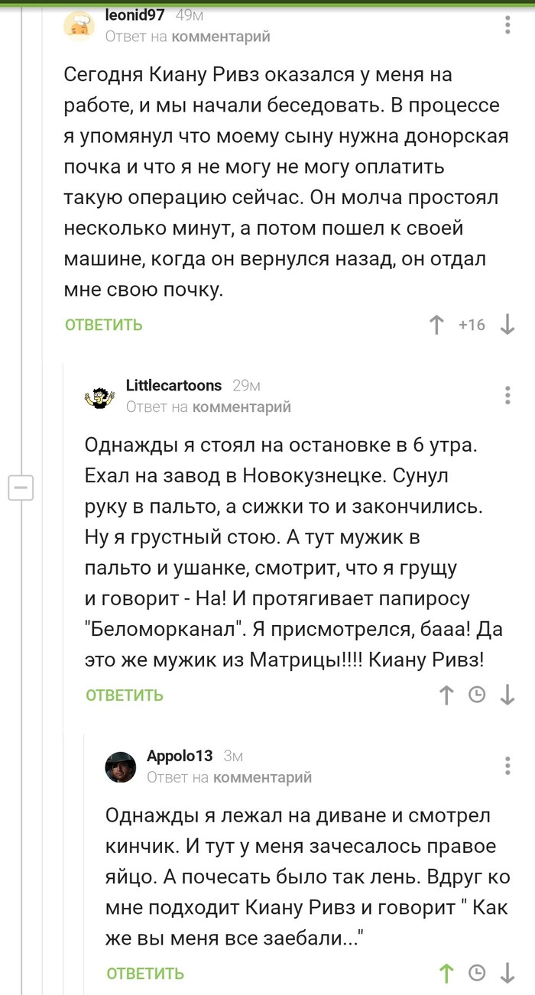Downvote Littlecartoons comment
This screenshot has height=995, width=535.
click(x=507, y=695)
